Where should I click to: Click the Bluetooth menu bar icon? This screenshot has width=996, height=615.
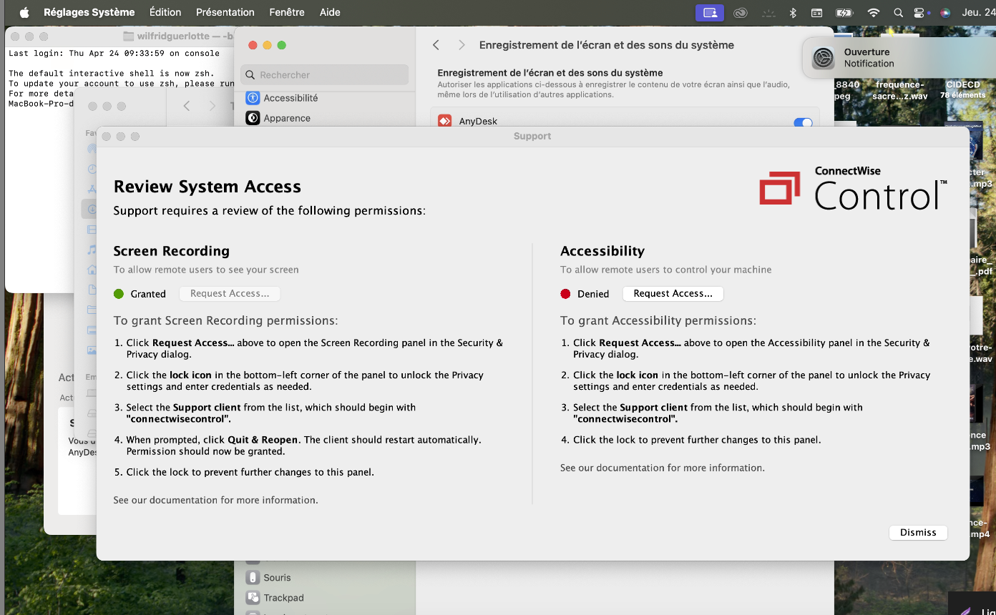tap(792, 12)
